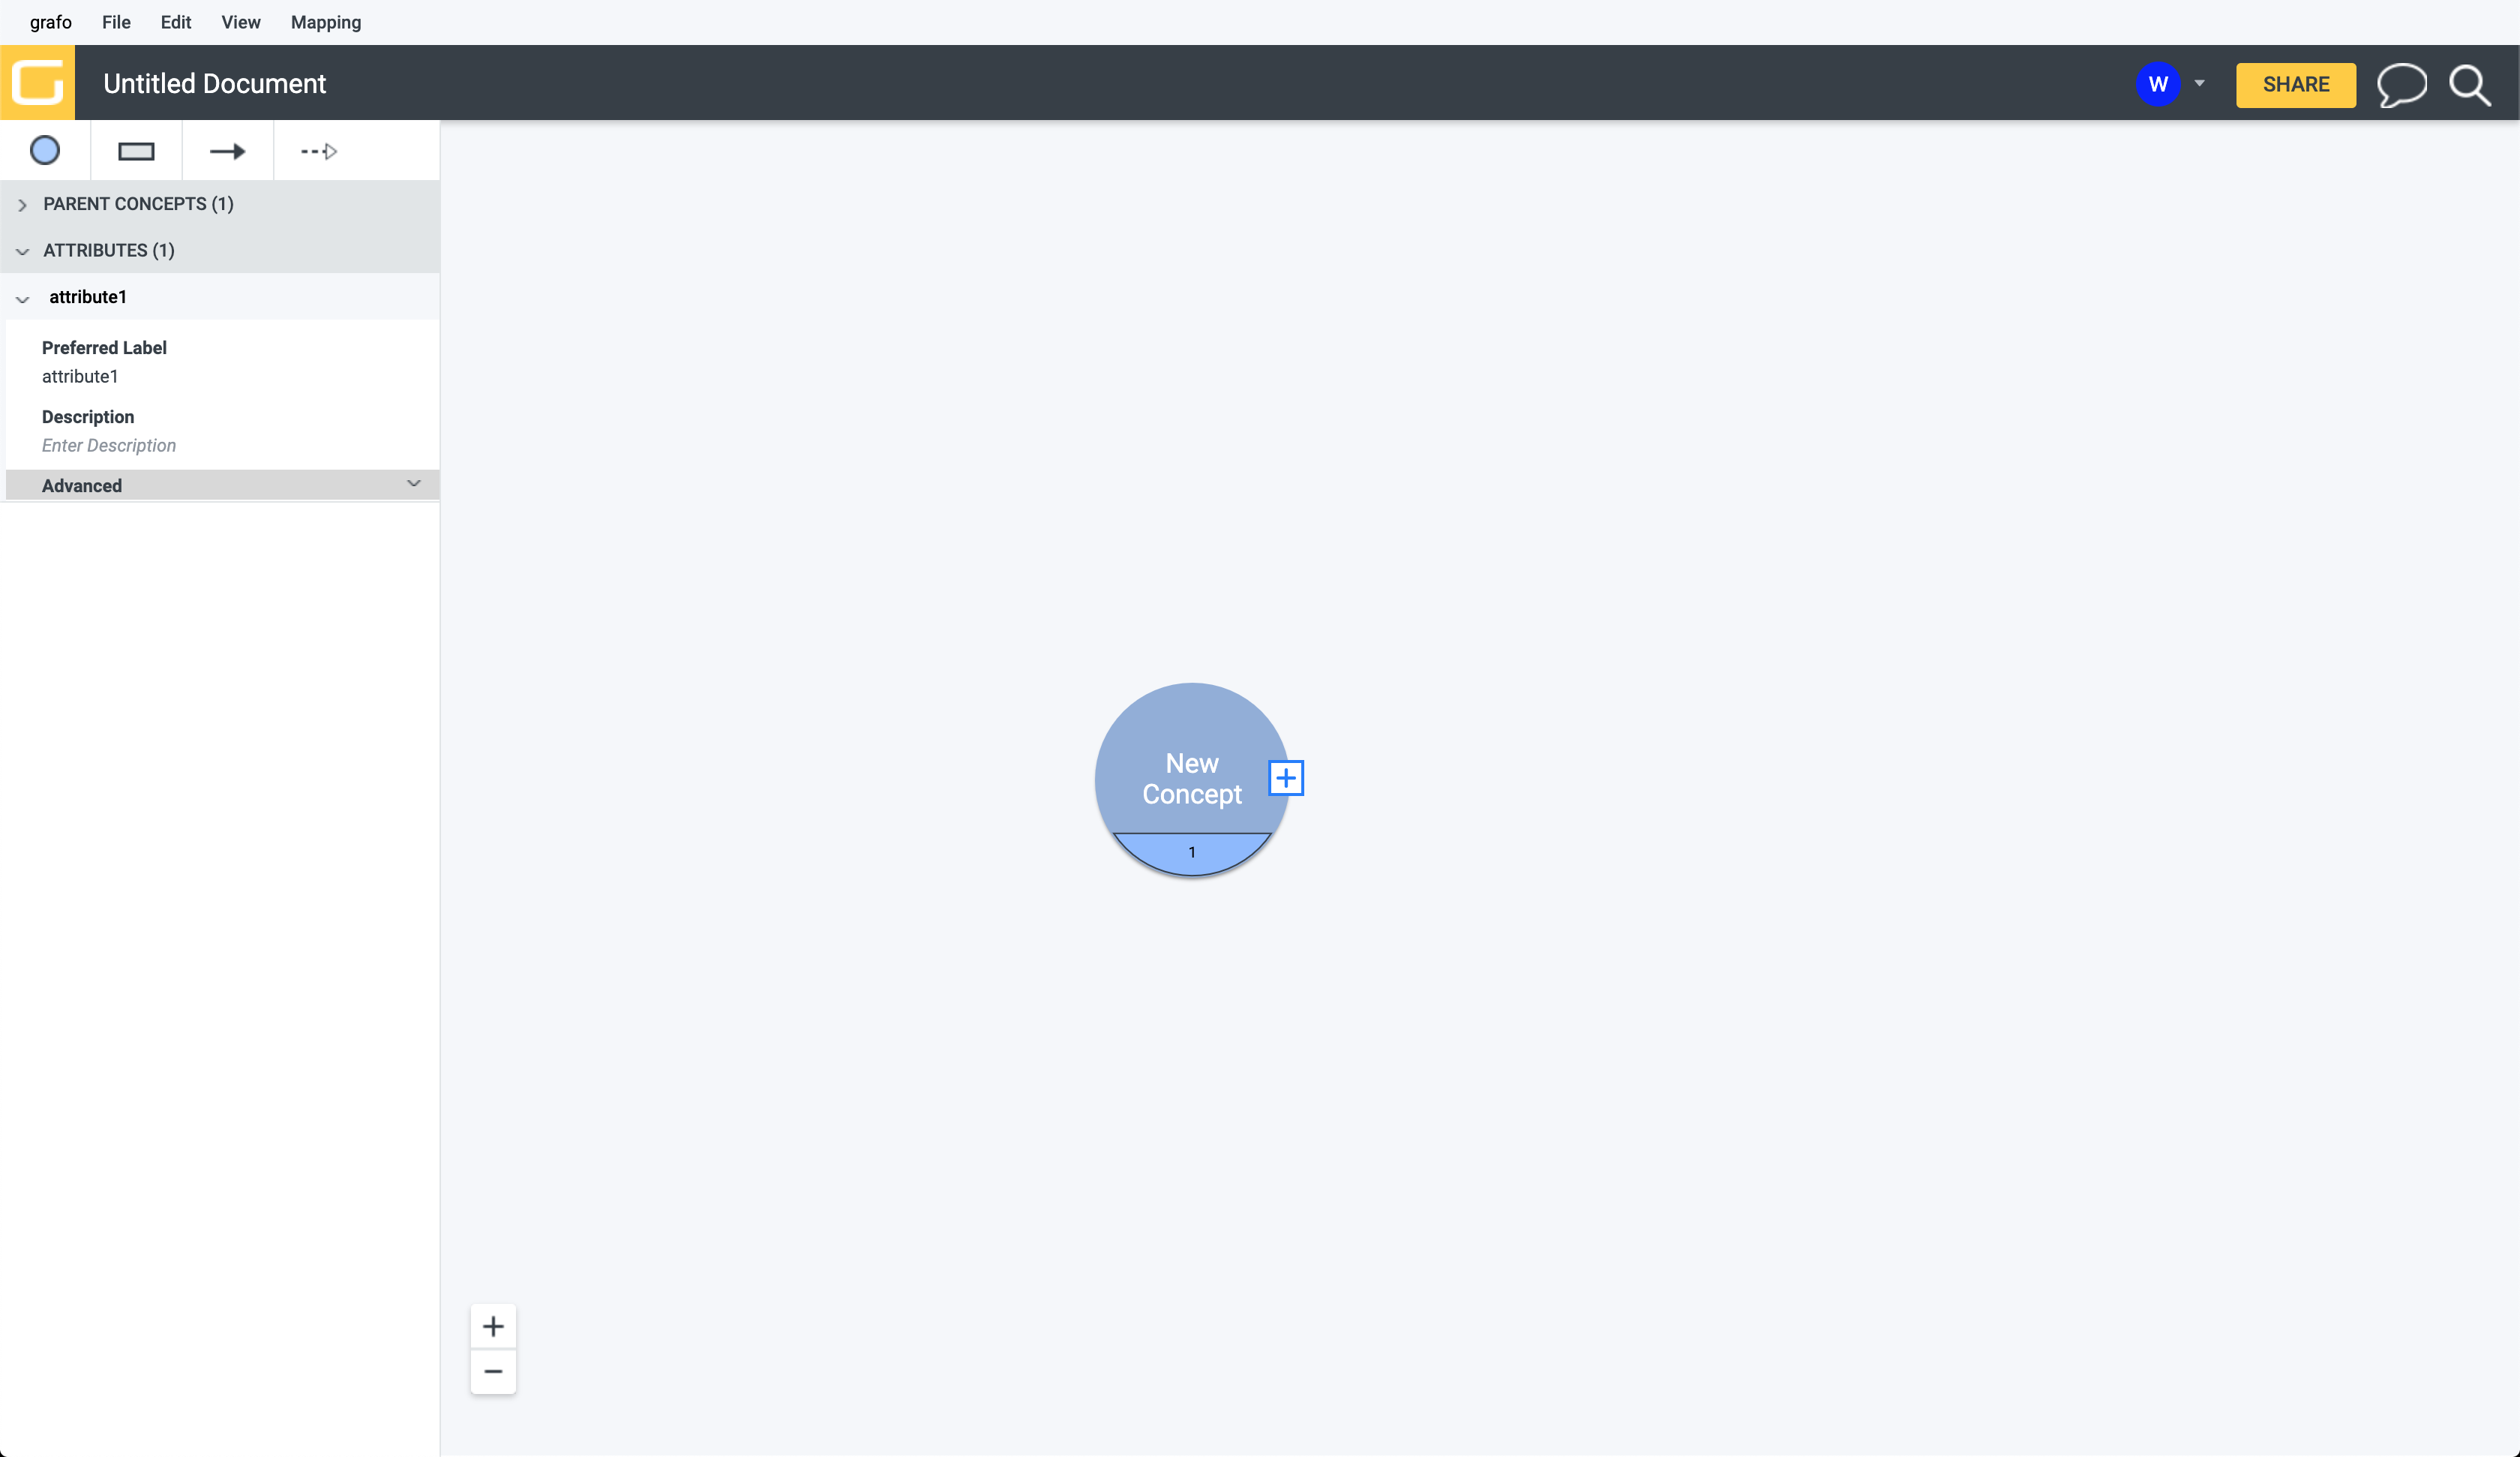
Task: Select the directed arrow tool
Action: pos(227,151)
